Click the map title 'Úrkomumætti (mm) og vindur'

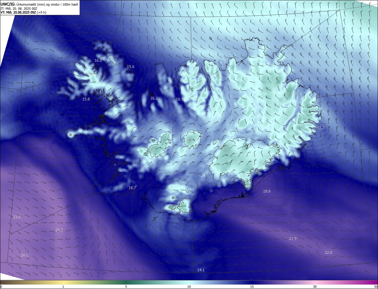38,4
